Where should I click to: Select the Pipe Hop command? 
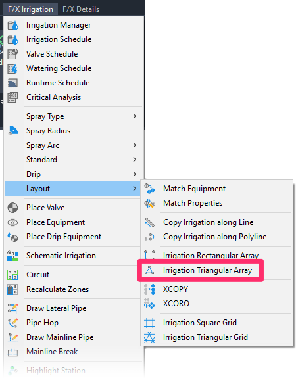coord(73,323)
